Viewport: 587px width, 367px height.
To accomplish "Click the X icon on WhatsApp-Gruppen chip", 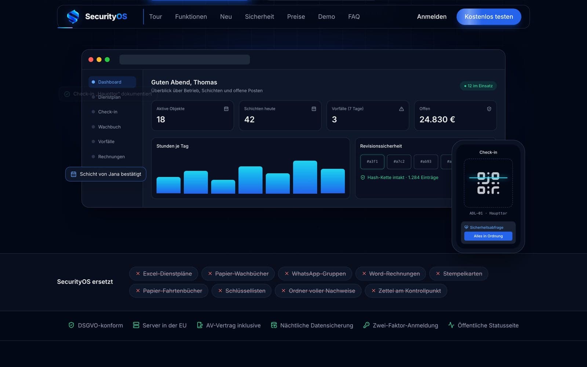I will click(287, 273).
